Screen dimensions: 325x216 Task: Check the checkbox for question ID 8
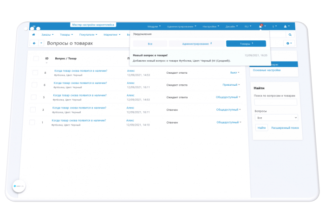[x=35, y=73]
